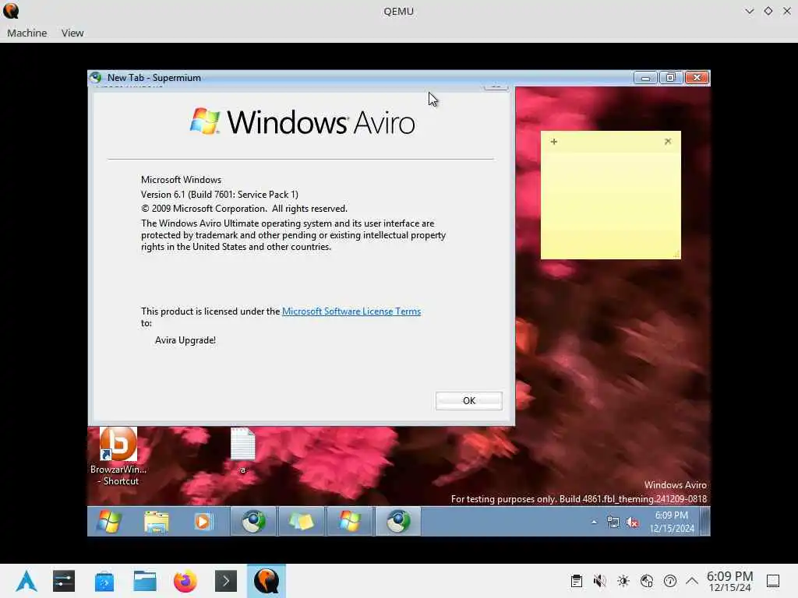798x598 pixels.
Task: Open the Microsoft Software License Terms link
Action: tap(351, 311)
